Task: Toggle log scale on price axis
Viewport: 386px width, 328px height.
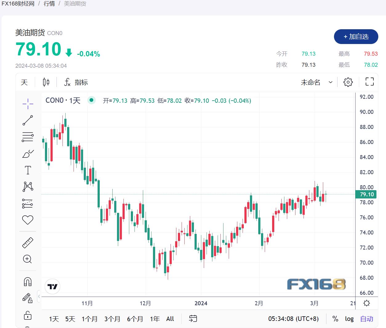Action: coord(349,319)
